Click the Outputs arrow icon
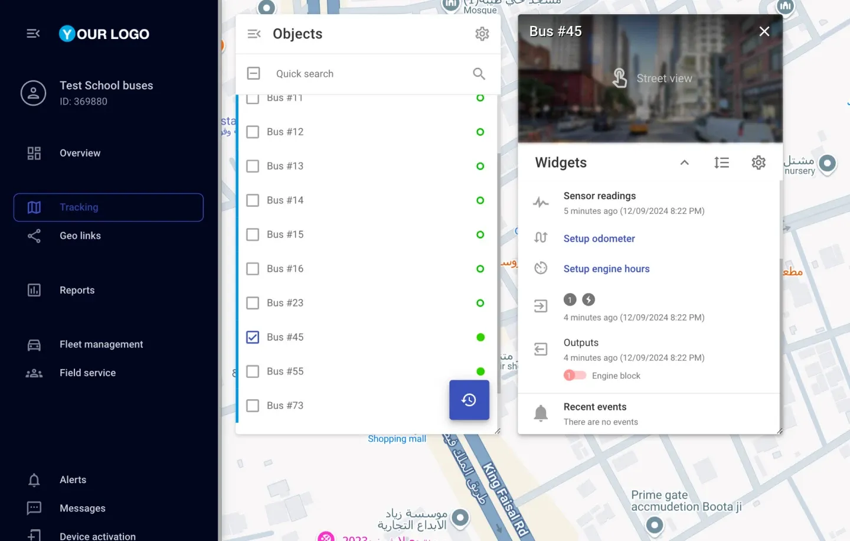 [541, 349]
